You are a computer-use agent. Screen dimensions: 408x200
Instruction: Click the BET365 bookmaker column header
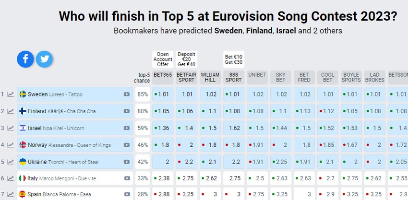click(163, 78)
